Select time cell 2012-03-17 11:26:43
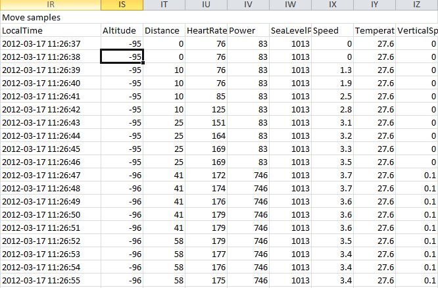 (x=50, y=122)
